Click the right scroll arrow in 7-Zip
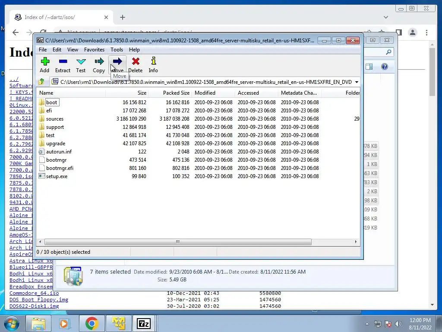Viewport: 442px width, 332px height. click(356, 242)
